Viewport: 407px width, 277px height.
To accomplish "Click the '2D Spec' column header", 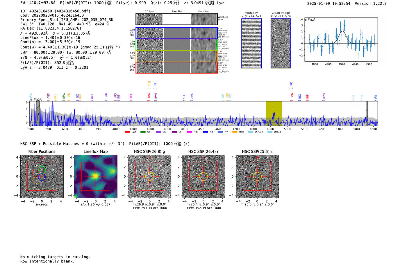I will pos(150,12).
